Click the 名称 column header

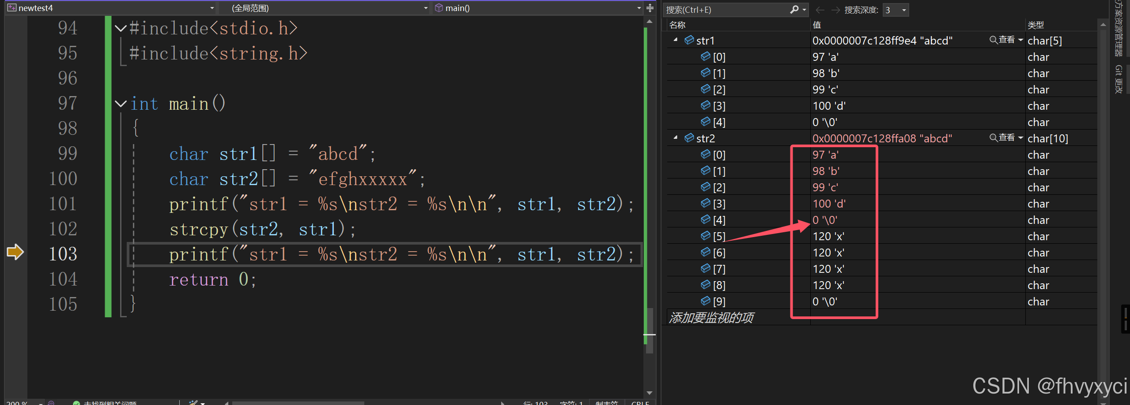pos(677,25)
